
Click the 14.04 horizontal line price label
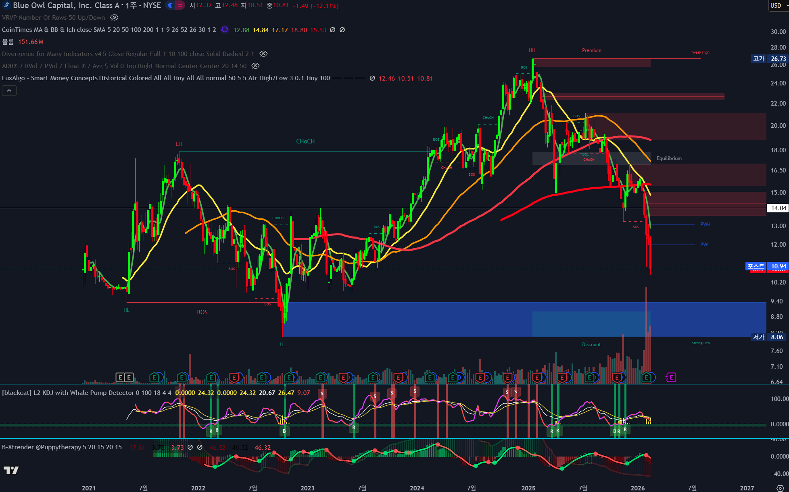[x=778, y=208]
